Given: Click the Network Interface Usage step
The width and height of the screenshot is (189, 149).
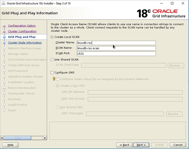Looking at the screenshot, I should click(x=24, y=48).
